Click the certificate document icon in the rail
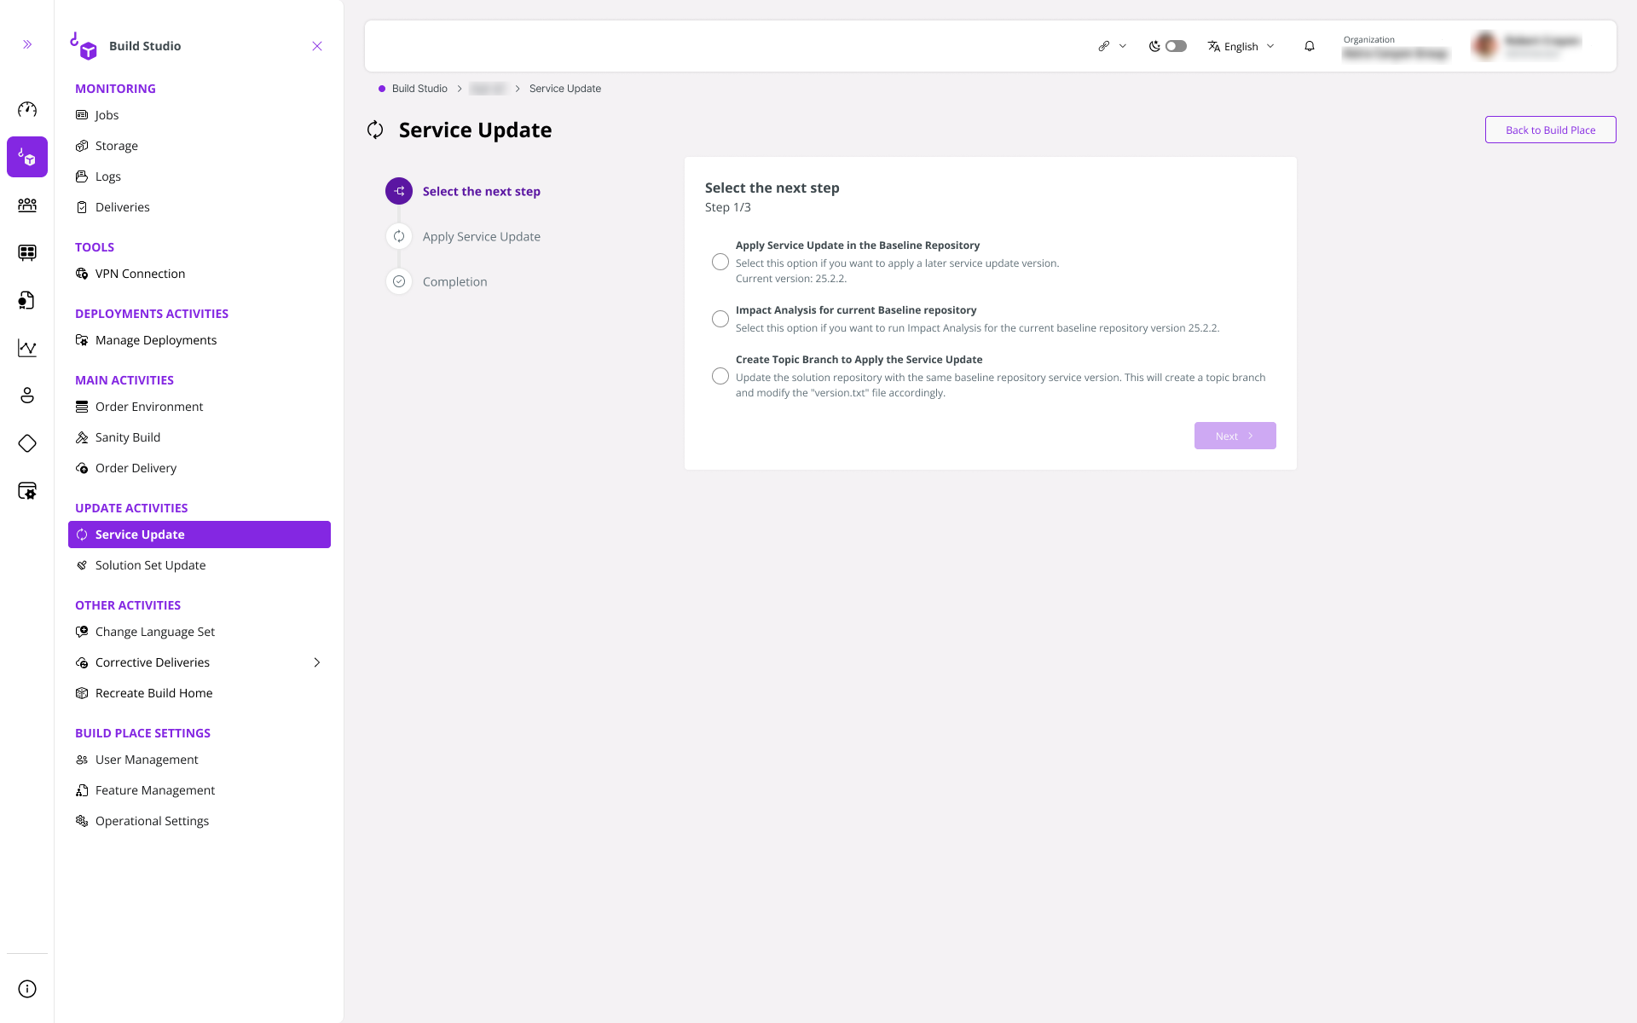 coord(27,300)
